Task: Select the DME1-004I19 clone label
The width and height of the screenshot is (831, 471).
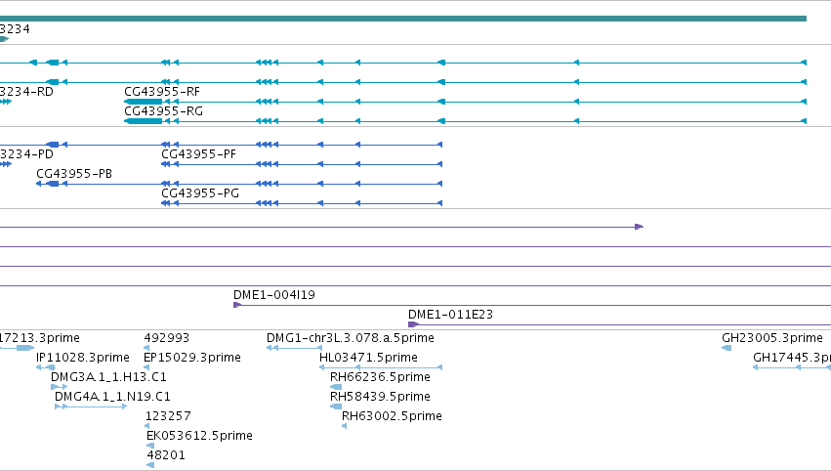Action: coord(274,295)
